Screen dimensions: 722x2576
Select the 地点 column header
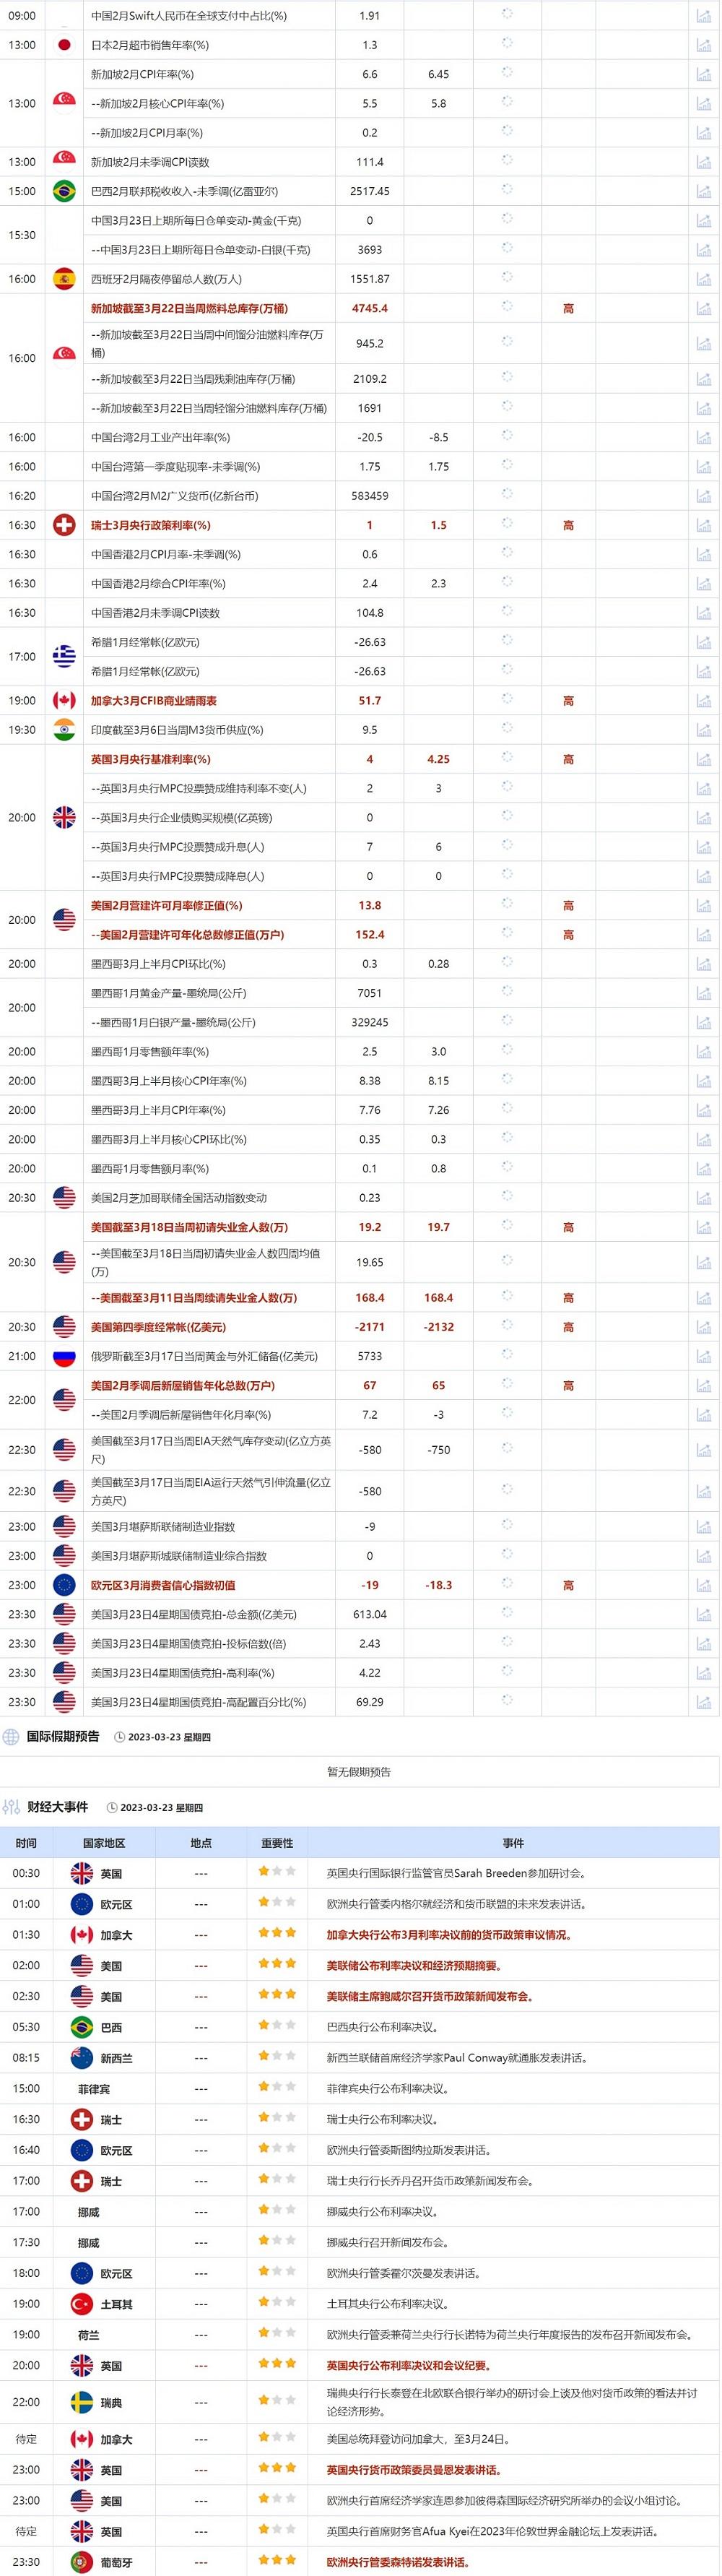coord(201,1843)
